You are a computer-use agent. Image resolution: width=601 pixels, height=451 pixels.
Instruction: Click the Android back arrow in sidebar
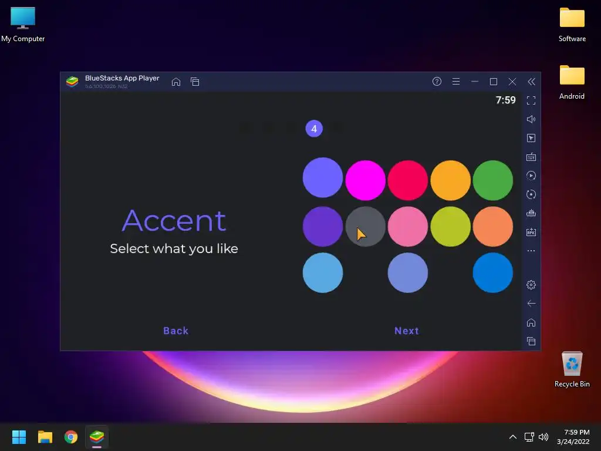[531, 304]
